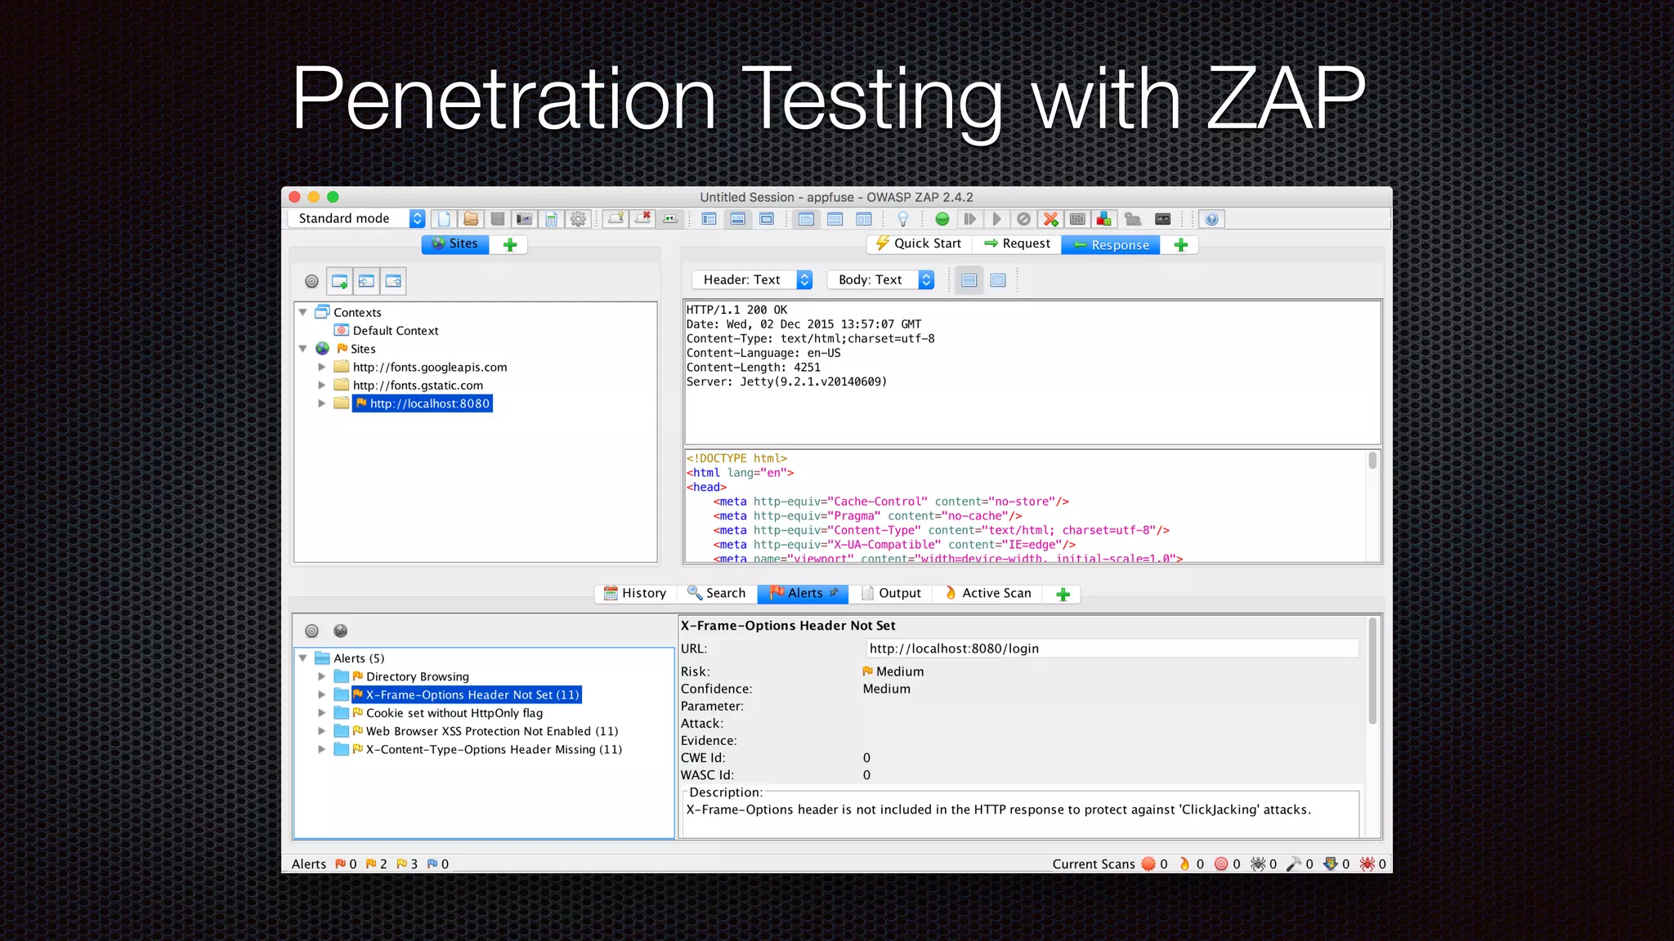This screenshot has height=941, width=1674.
Task: Click the Drop request bin icon
Action: click(x=1023, y=219)
